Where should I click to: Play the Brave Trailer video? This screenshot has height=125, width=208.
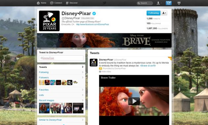pyautogui.click(x=134, y=101)
